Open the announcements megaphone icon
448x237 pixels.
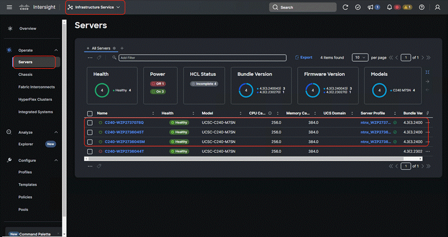pyautogui.click(x=370, y=7)
